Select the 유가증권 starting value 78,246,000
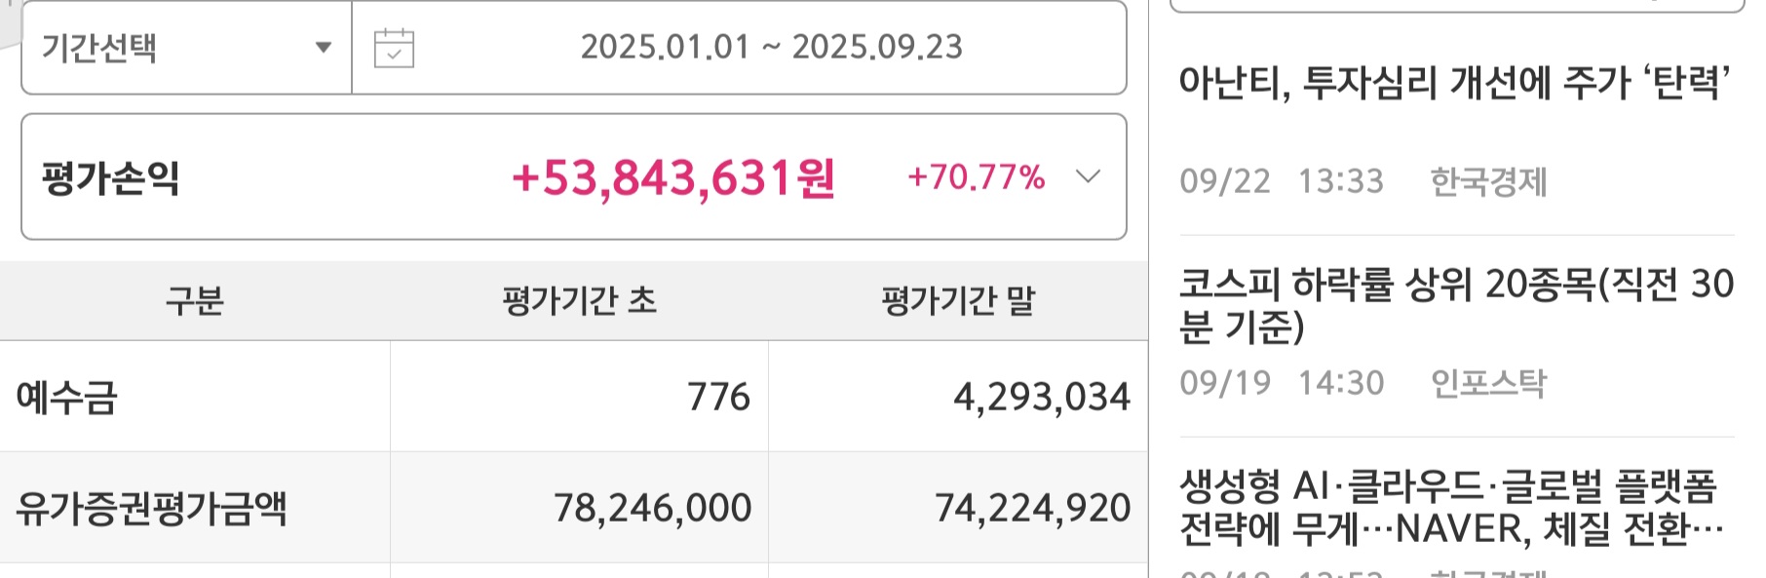The image size is (1766, 578). (653, 508)
